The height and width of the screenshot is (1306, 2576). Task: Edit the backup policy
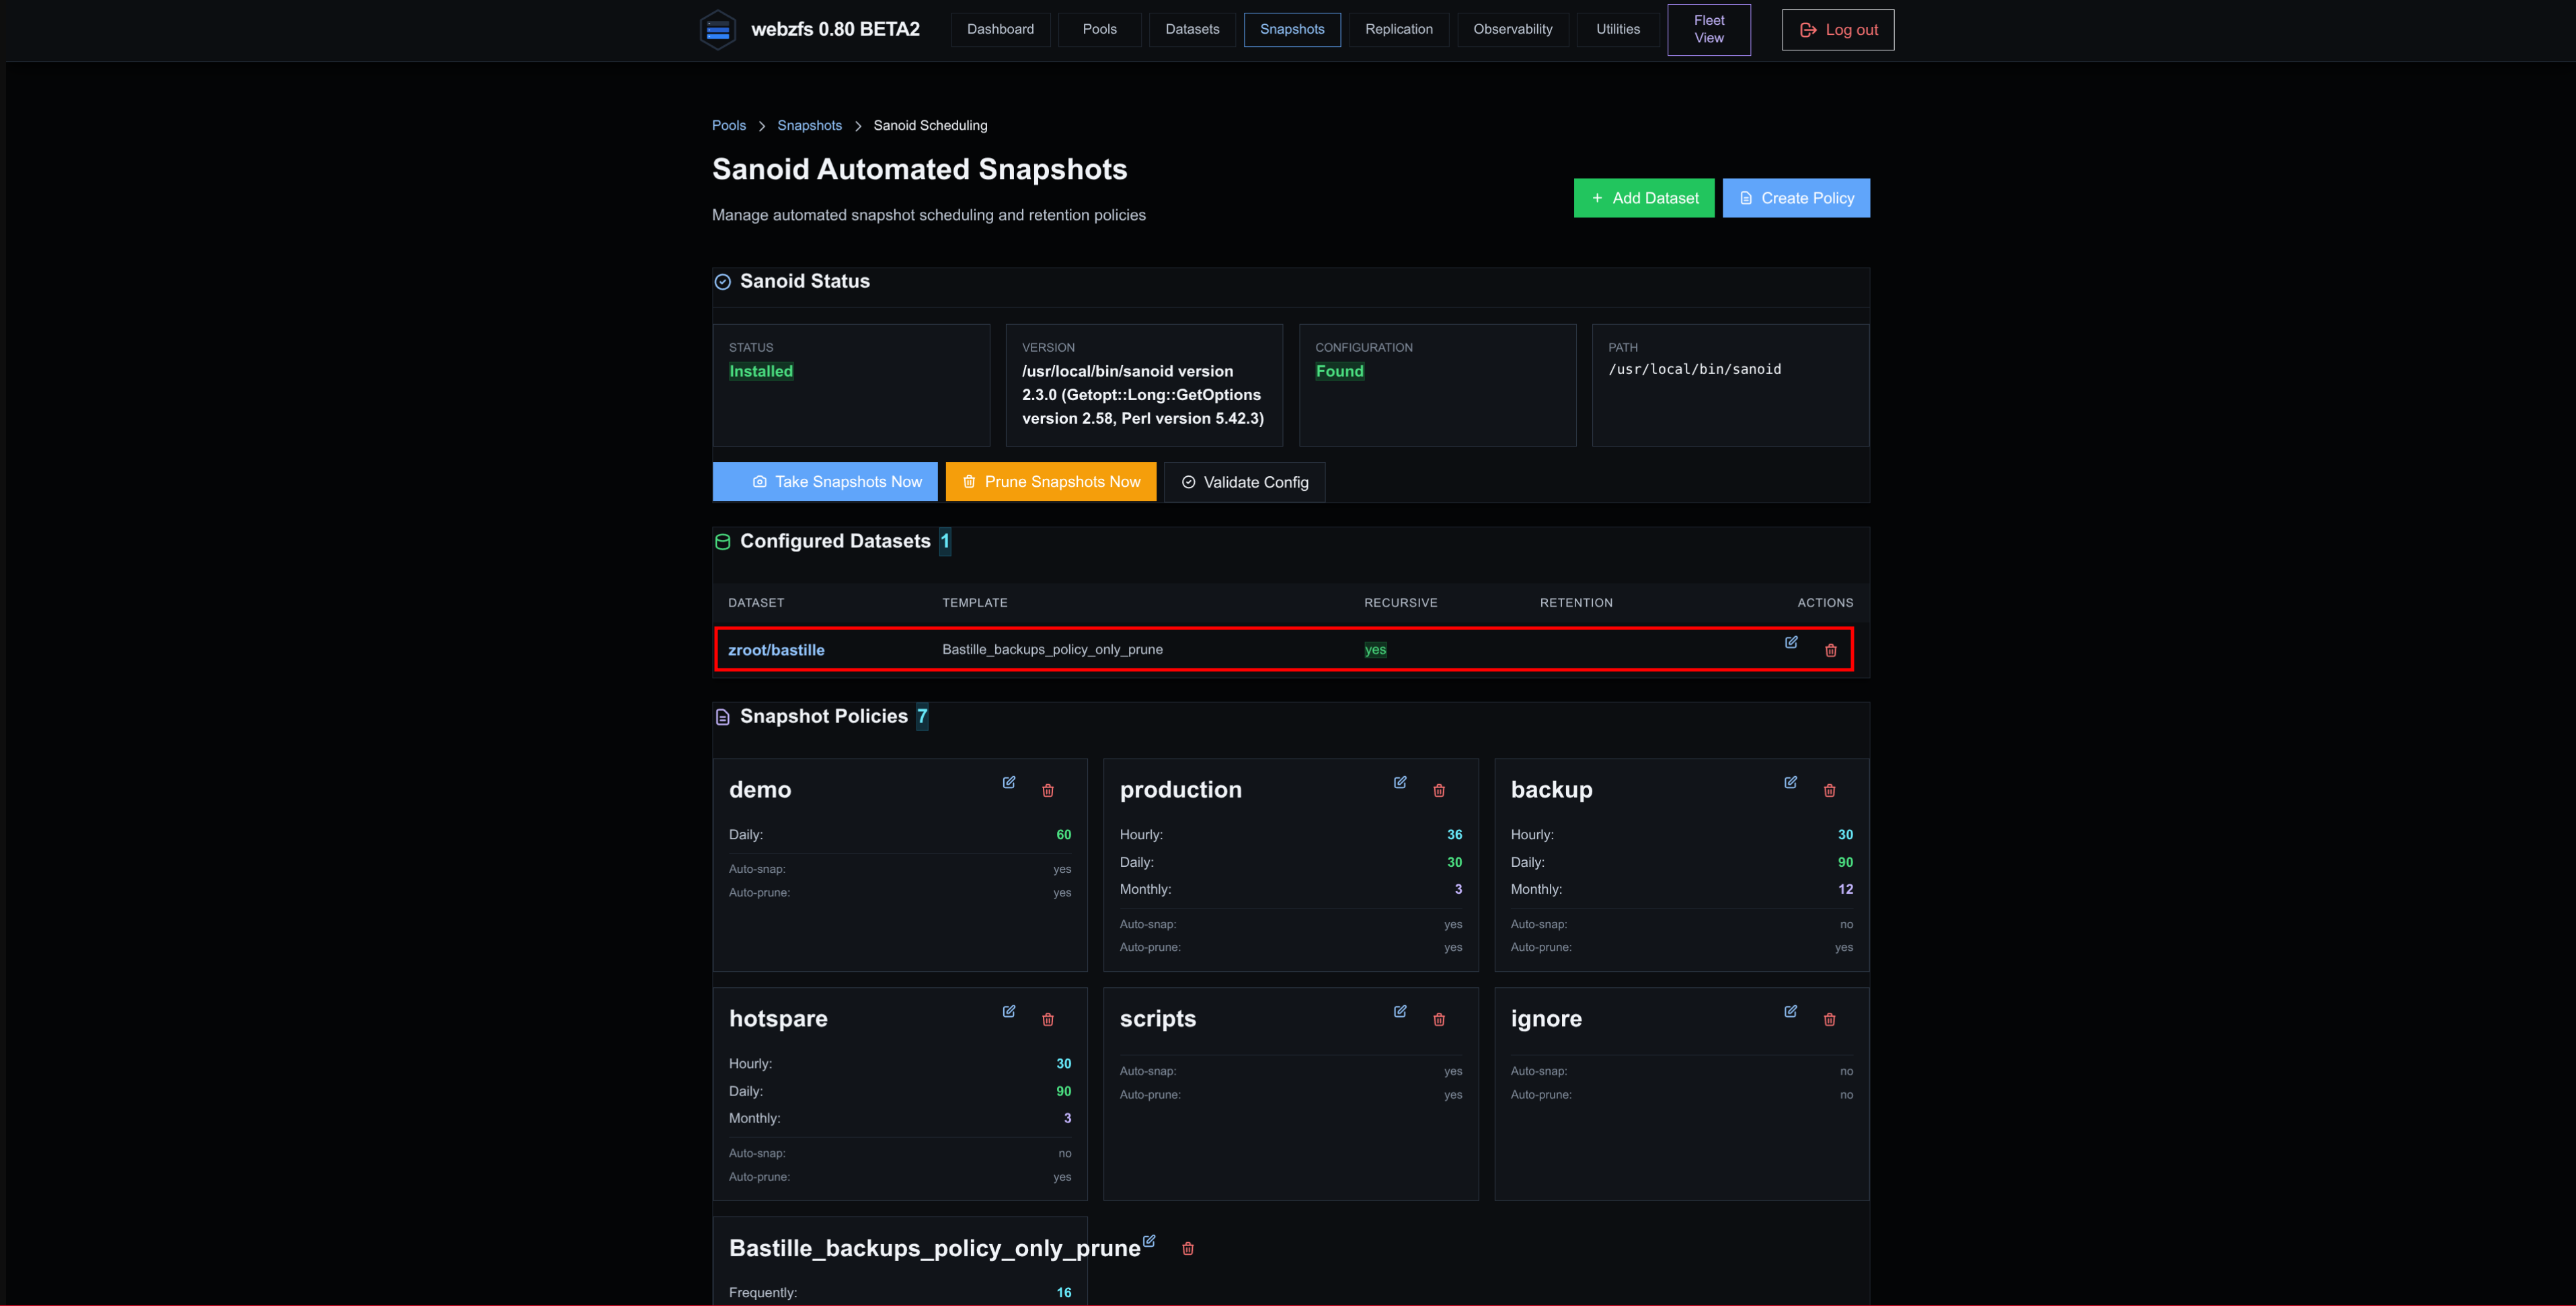pyautogui.click(x=1791, y=782)
